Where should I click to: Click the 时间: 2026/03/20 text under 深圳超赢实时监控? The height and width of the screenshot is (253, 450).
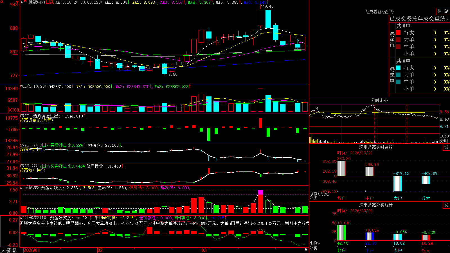pyautogui.click(x=355, y=153)
